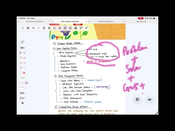Expand the Data design notebook tab chevron
Screen dimensions: 175x131
86,21
